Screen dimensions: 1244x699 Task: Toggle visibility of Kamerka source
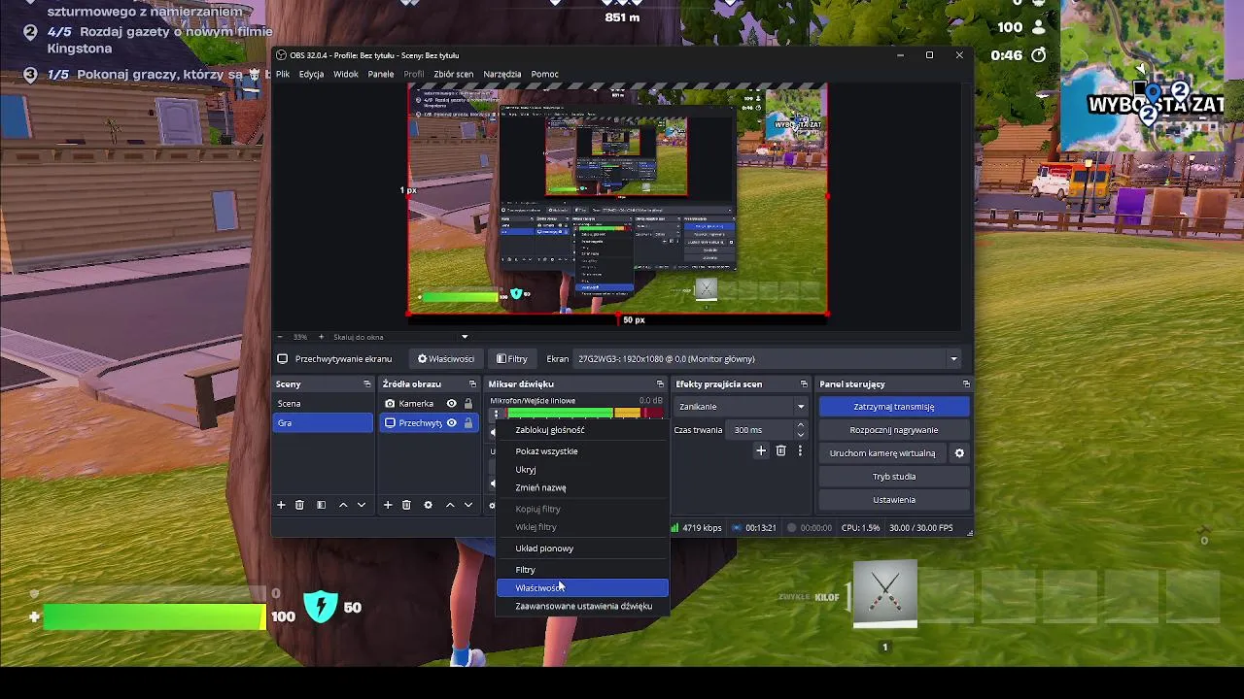point(451,404)
